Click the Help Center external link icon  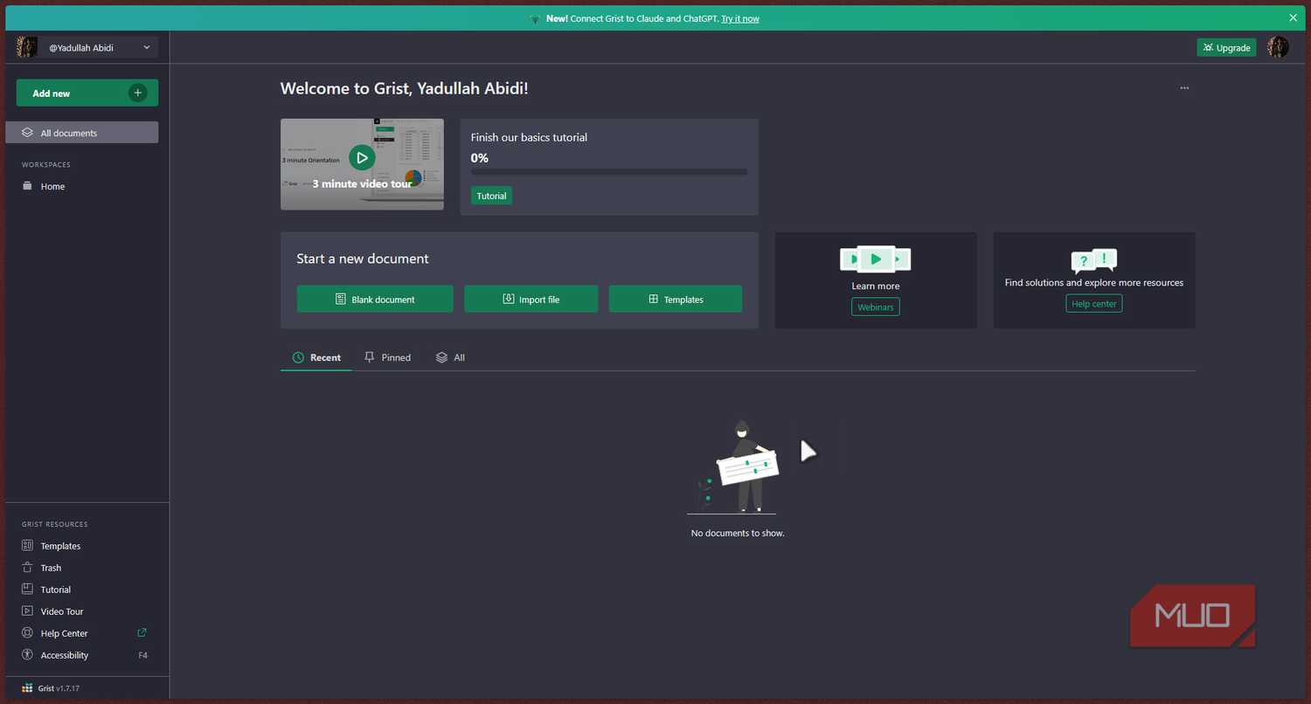142,632
